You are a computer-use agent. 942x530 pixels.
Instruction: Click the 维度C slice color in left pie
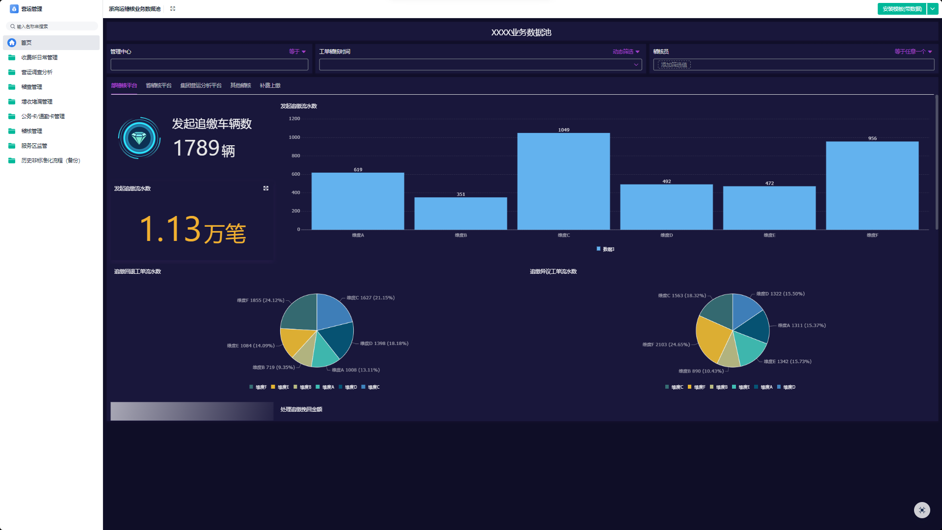pos(331,312)
